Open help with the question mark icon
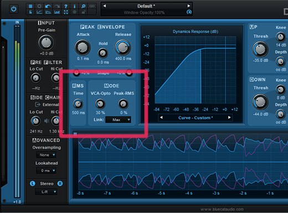 (66, 6)
